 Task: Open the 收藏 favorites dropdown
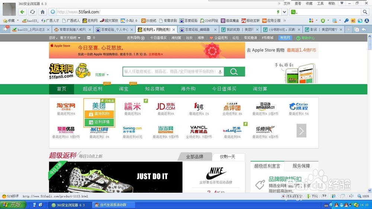pyautogui.click(x=11, y=20)
